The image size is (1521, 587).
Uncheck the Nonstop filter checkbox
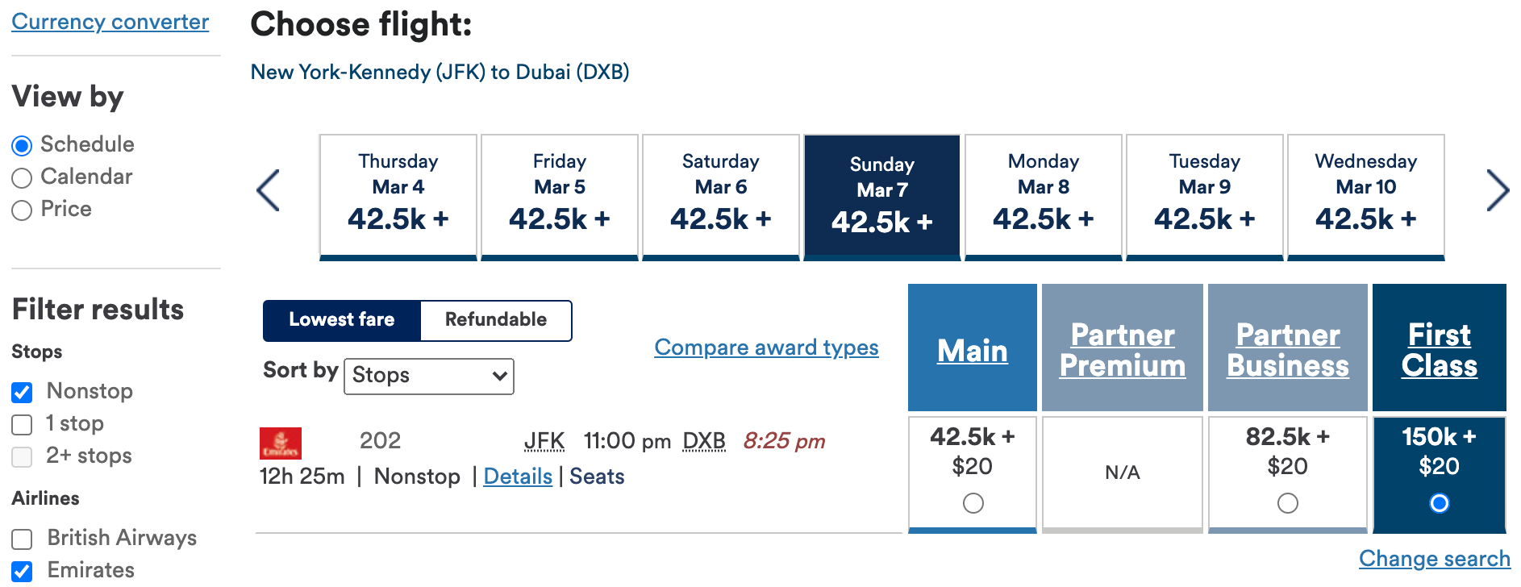pyautogui.click(x=22, y=393)
